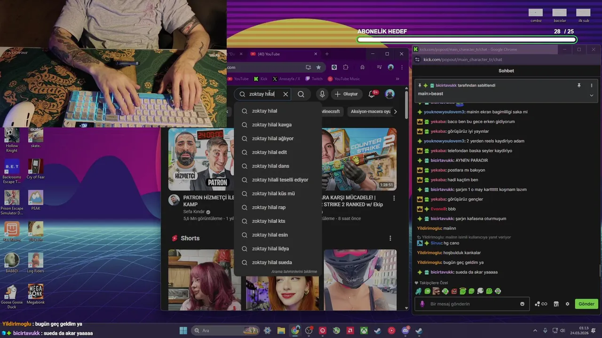602x338 pixels.
Task: Select suggestion 'zoktay hilal dans'
Action: point(277,166)
